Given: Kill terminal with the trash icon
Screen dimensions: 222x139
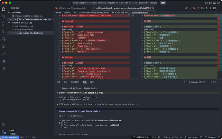Looking at the screenshot, I should pos(204,82).
